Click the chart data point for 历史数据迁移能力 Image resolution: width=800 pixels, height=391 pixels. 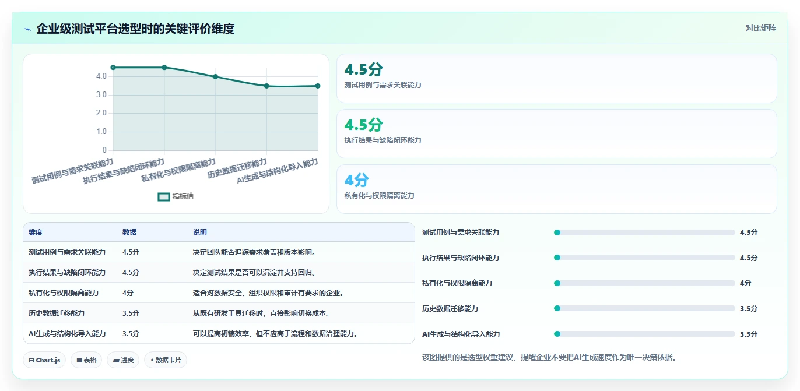click(x=266, y=86)
